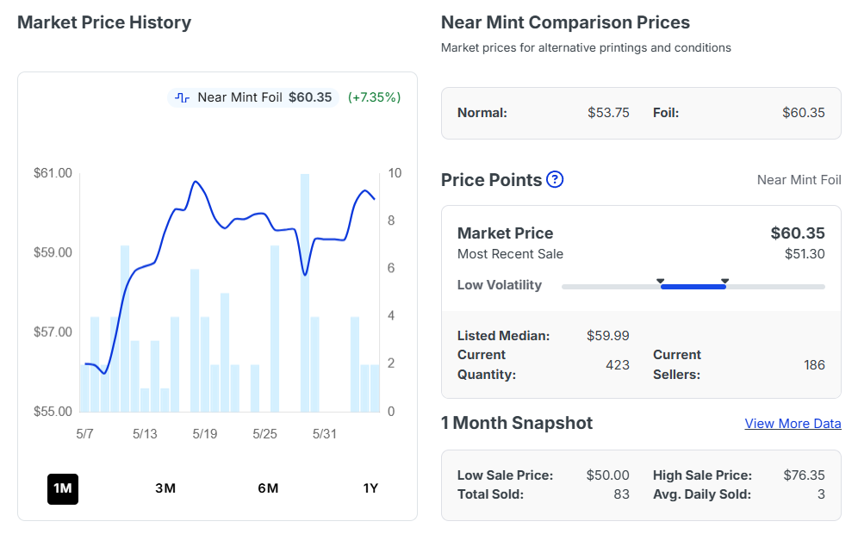The width and height of the screenshot is (858, 534).
Task: Click the 5/25 date axis label
Action: point(264,434)
